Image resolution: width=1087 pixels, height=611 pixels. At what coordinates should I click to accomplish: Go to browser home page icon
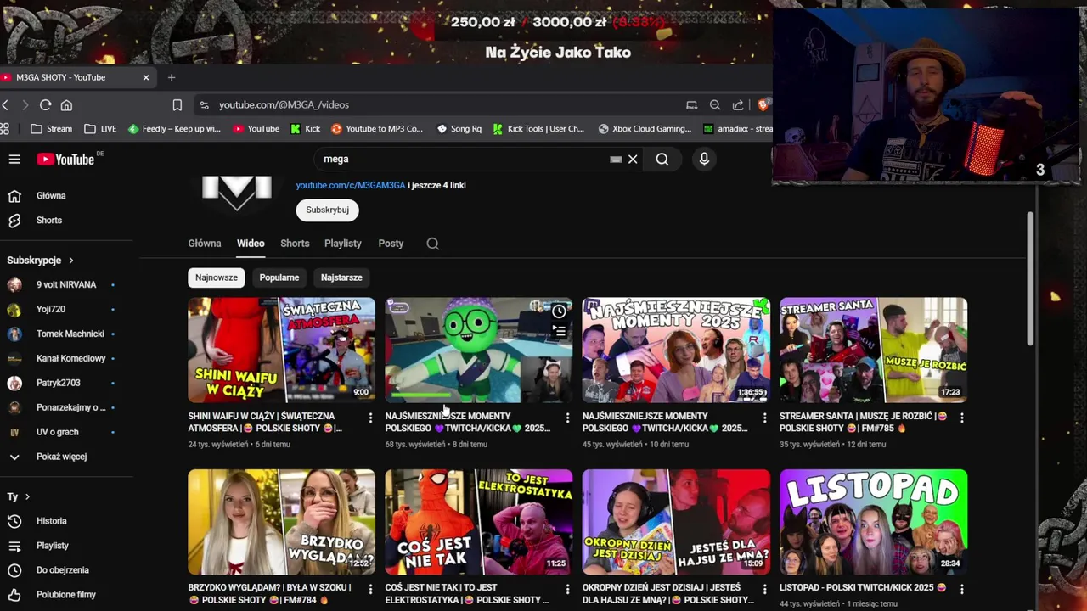coord(66,105)
